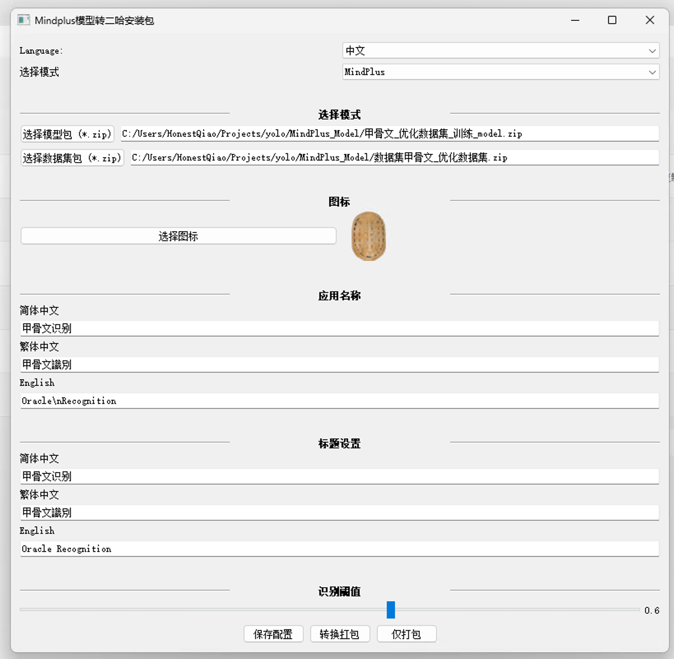Click the 繁体中文 title field under 标题设置
Image resolution: width=674 pixels, height=659 pixels.
tap(340, 513)
